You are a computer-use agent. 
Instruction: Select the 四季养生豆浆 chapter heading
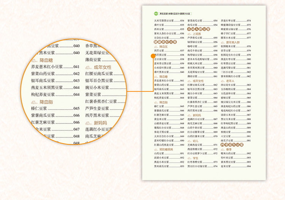click(x=232, y=144)
